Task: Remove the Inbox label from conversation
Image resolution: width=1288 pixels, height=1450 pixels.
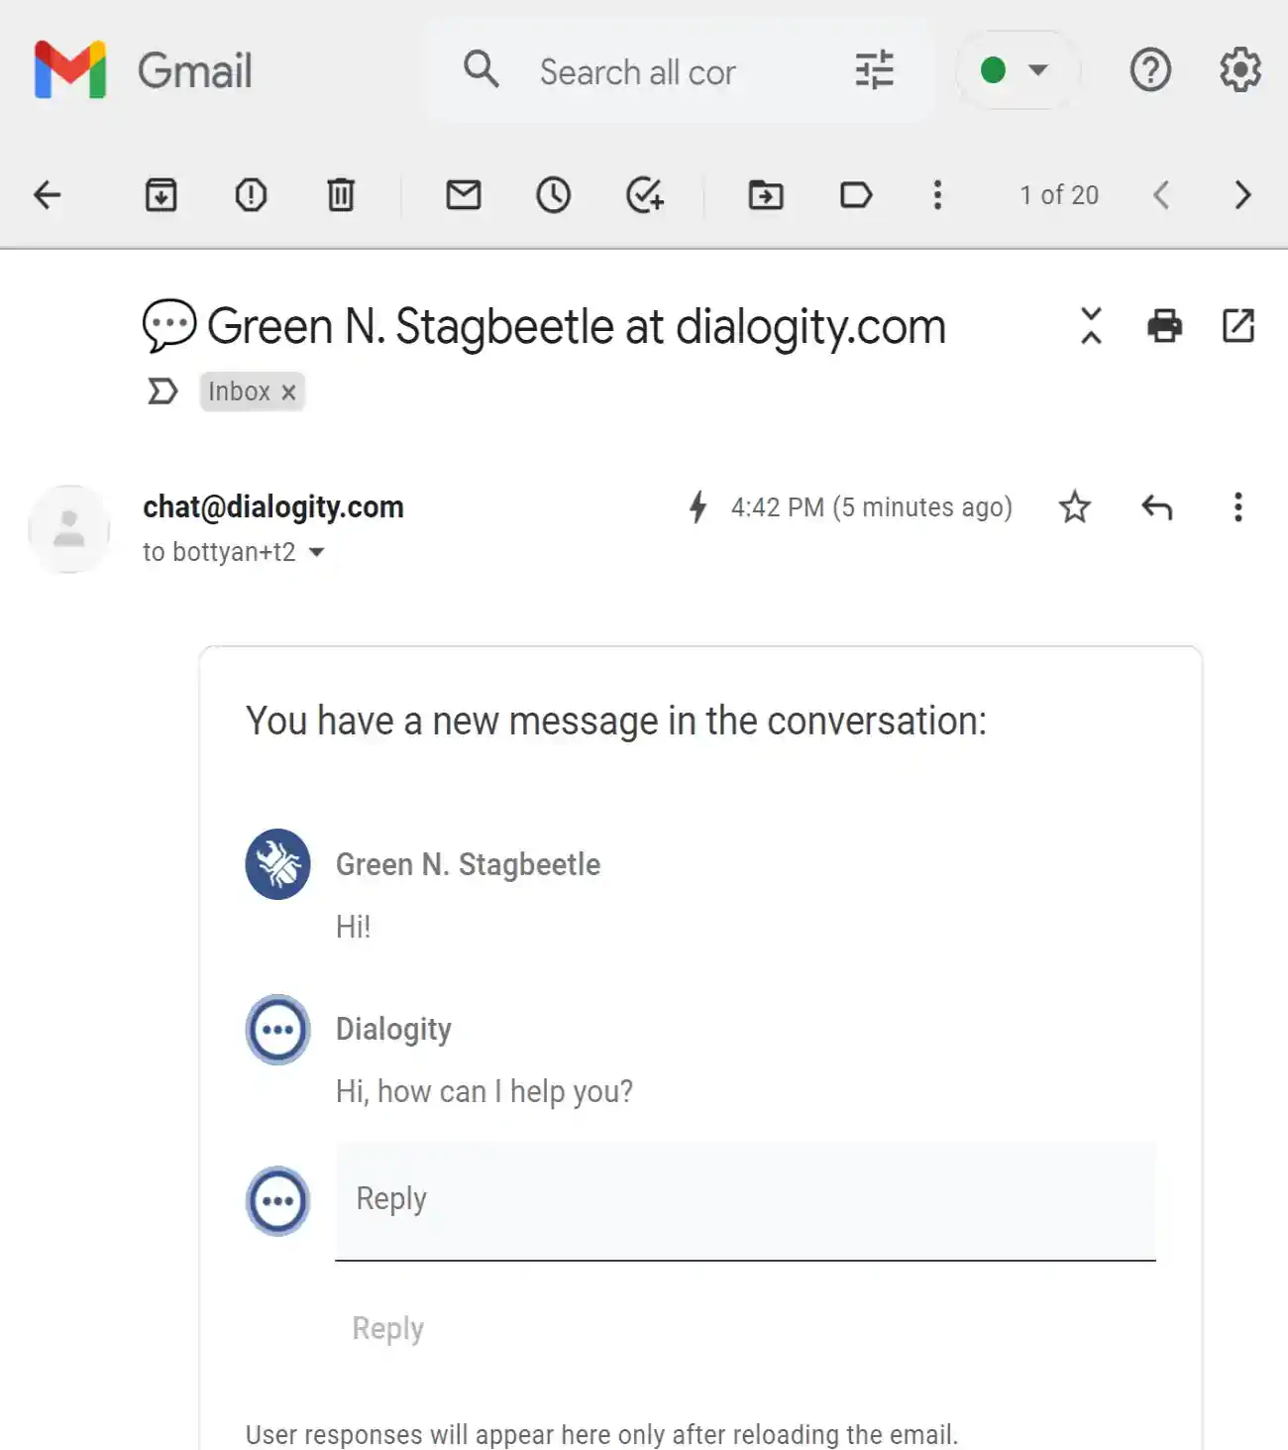Action: click(x=288, y=392)
